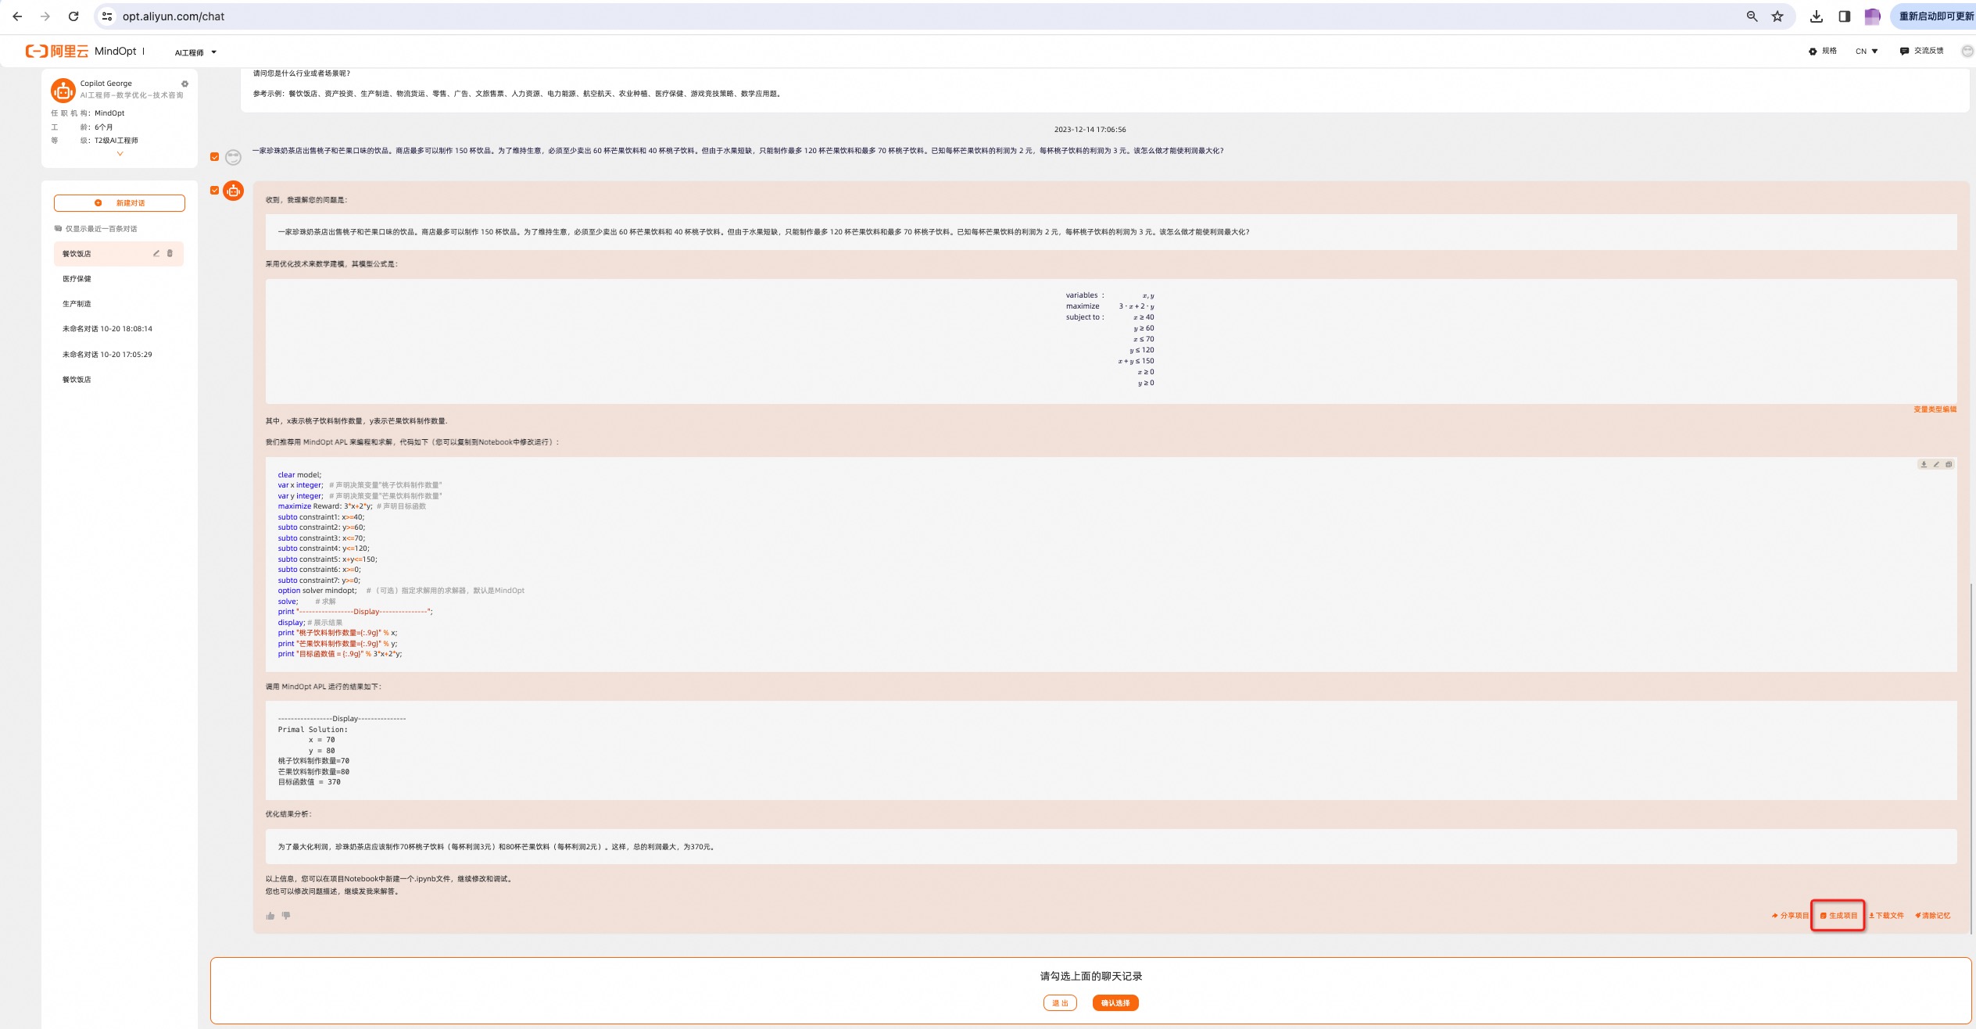Click 清除记忆 clear memory
This screenshot has width=1976, height=1029.
1932,916
